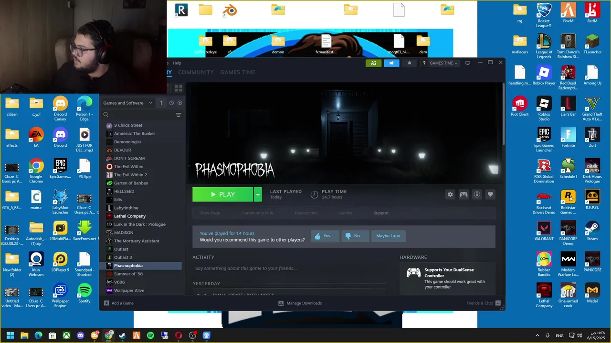Open the Help menu in Steam

(177, 63)
